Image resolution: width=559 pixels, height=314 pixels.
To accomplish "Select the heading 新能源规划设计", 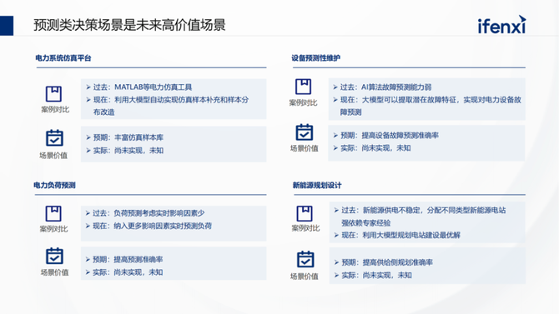I will (317, 185).
